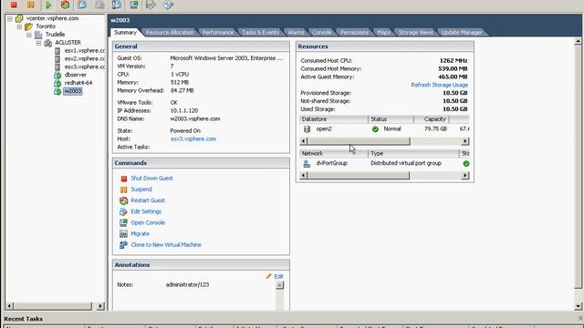Open the Update Manager tab
584x328 pixels.
(x=462, y=33)
